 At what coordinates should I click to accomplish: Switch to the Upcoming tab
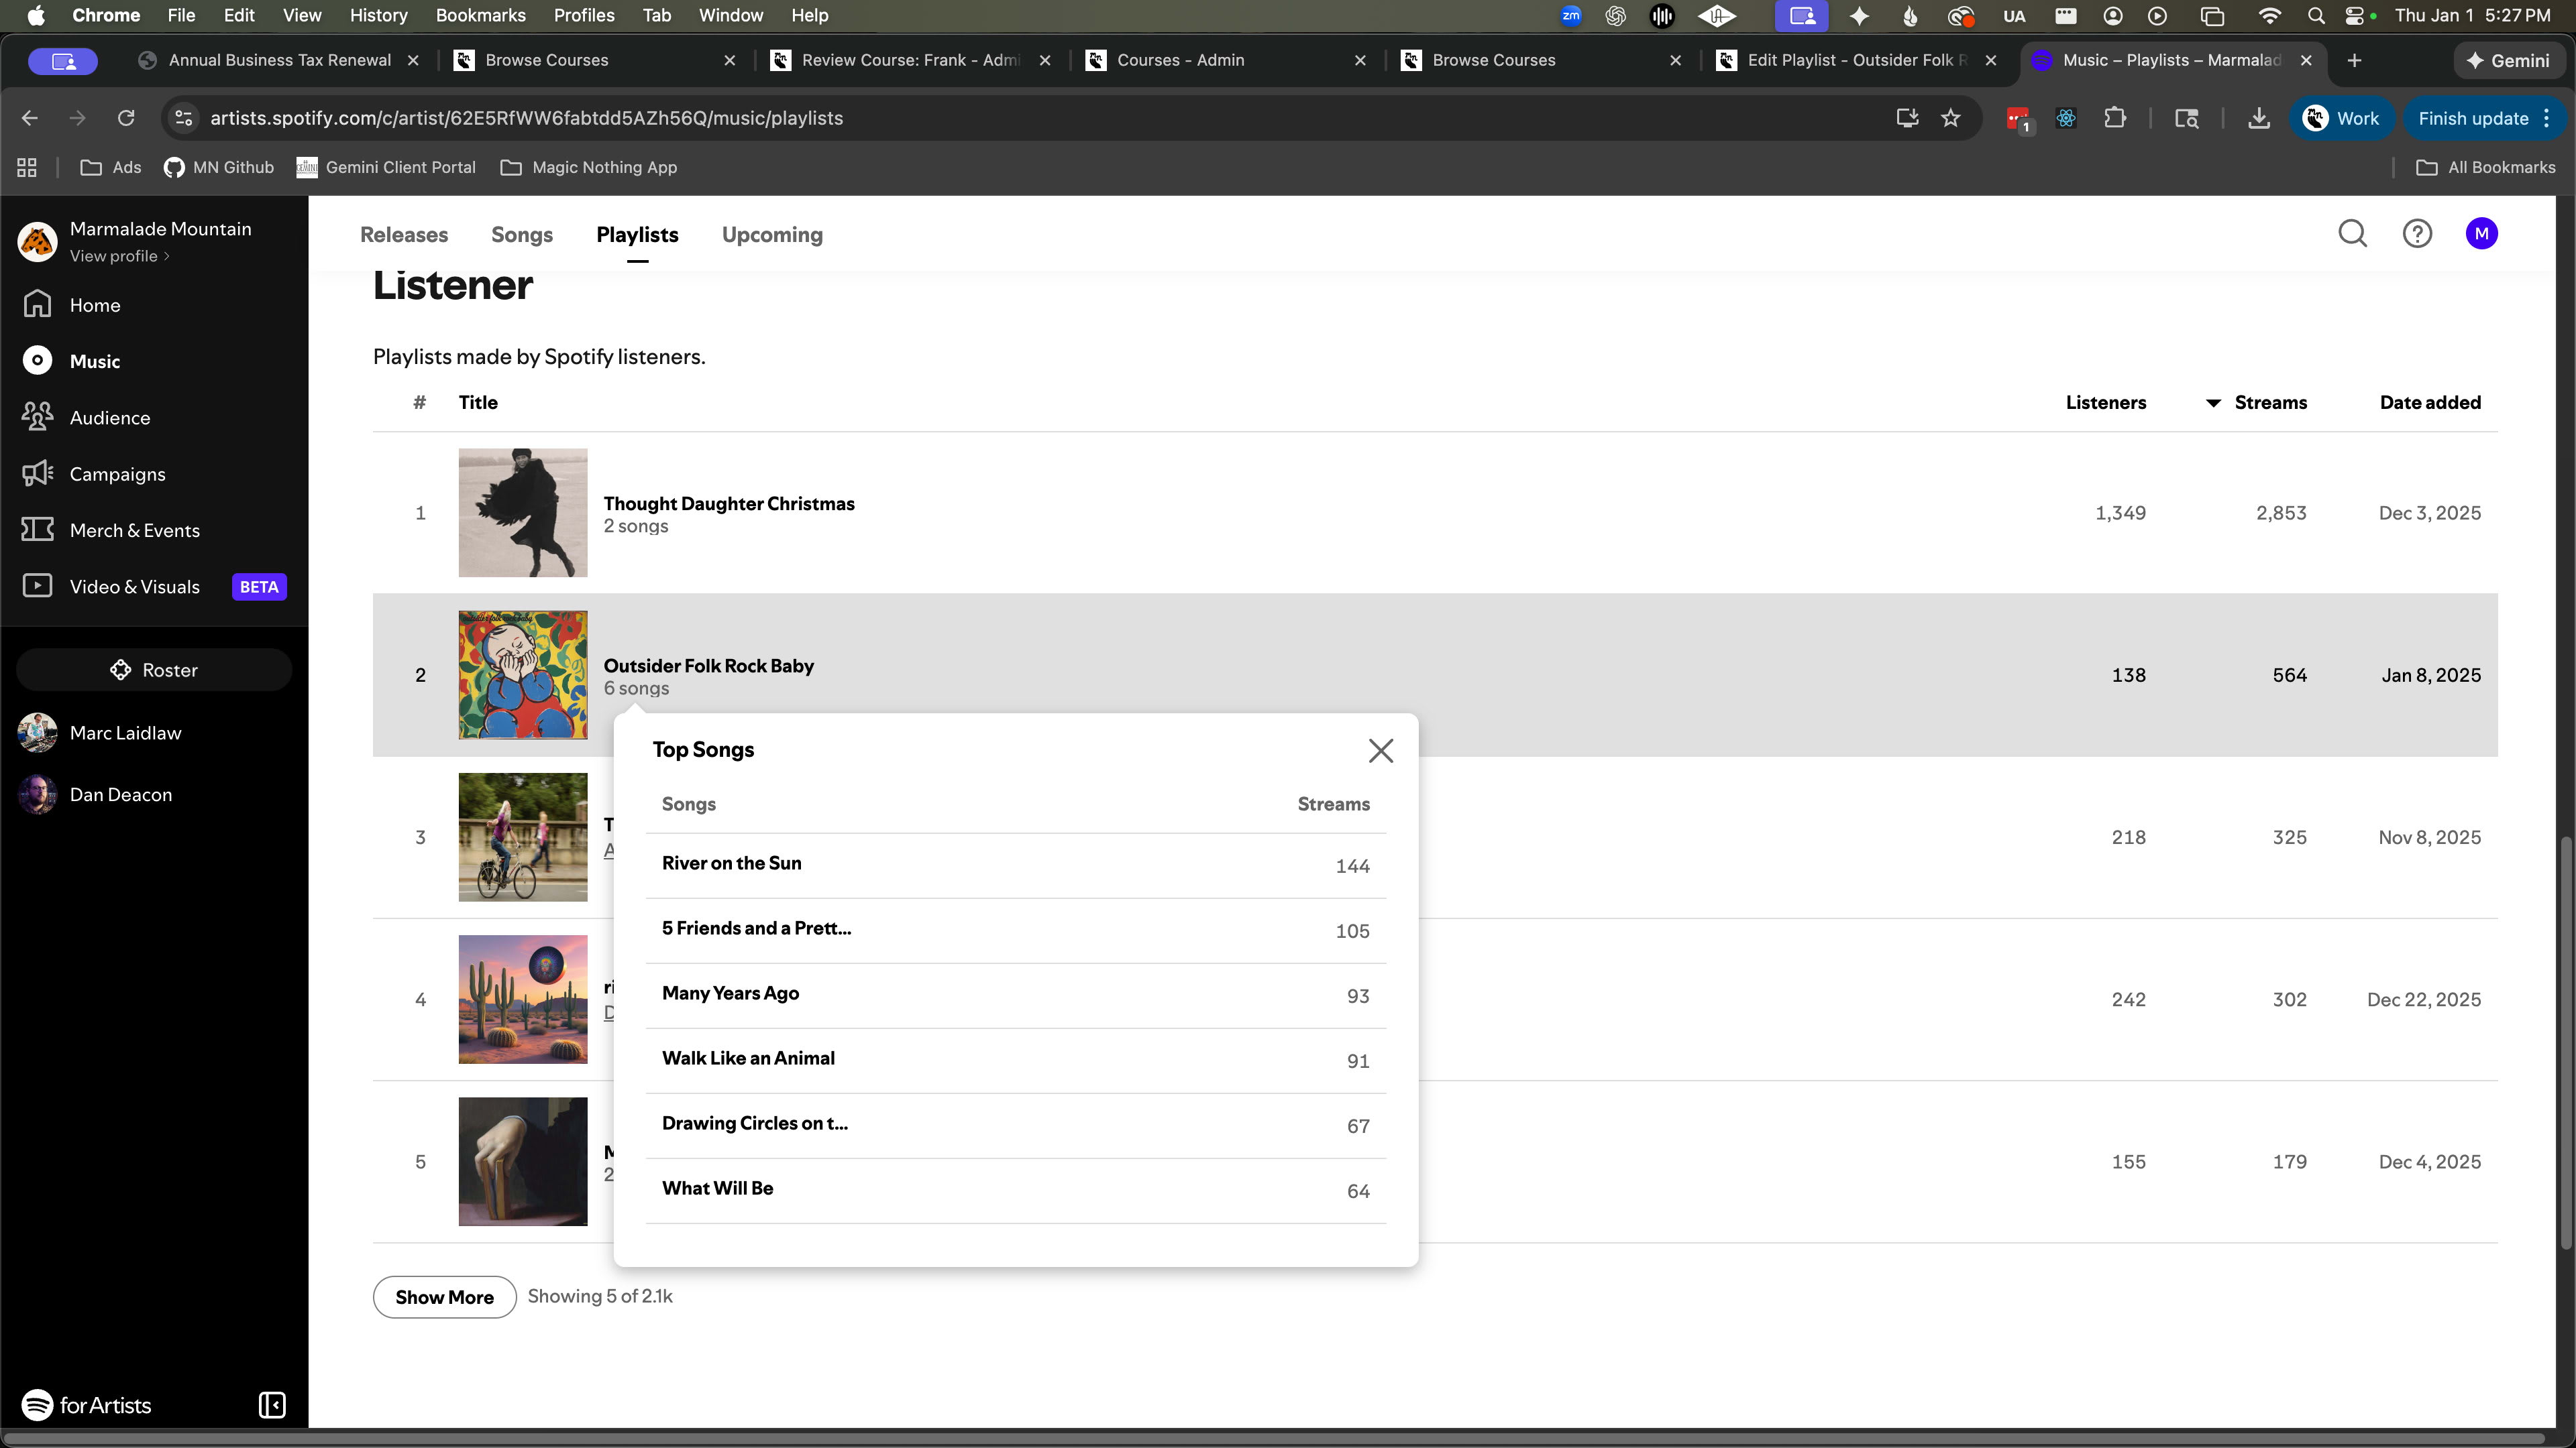[771, 235]
